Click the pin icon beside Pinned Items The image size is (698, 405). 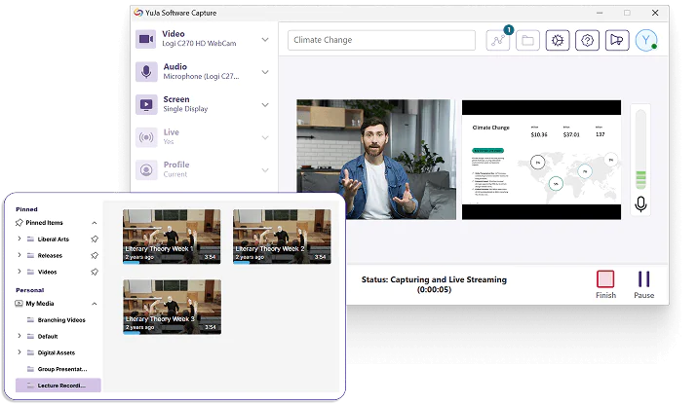click(x=19, y=223)
